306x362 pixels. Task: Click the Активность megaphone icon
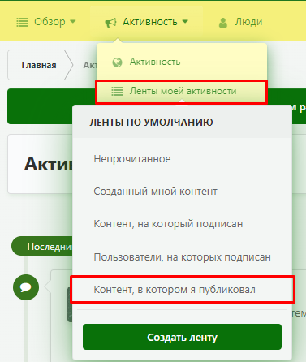110,23
